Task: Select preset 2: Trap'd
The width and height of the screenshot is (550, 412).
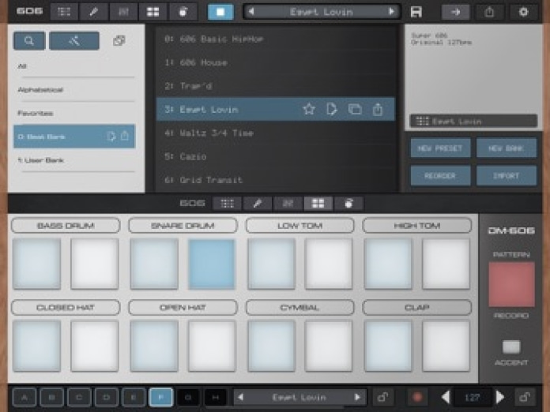Action: [x=276, y=86]
